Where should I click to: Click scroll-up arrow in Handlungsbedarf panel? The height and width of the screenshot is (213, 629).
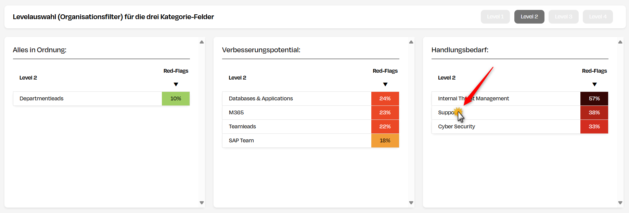point(620,42)
